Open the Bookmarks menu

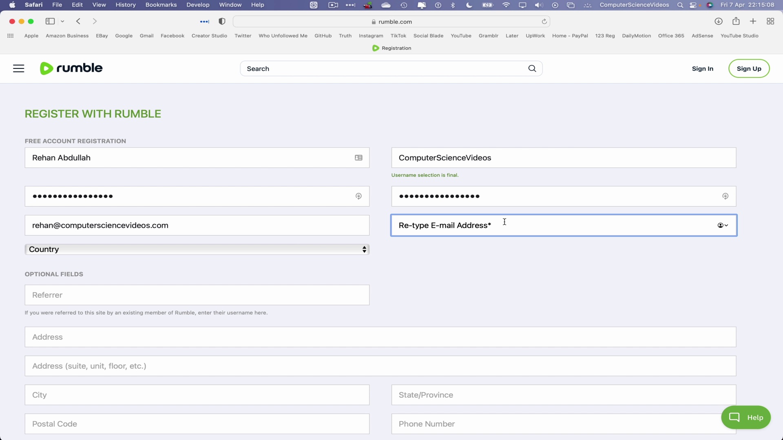click(x=161, y=5)
